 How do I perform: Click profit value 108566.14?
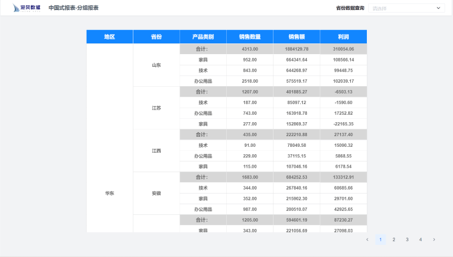tap(344, 60)
